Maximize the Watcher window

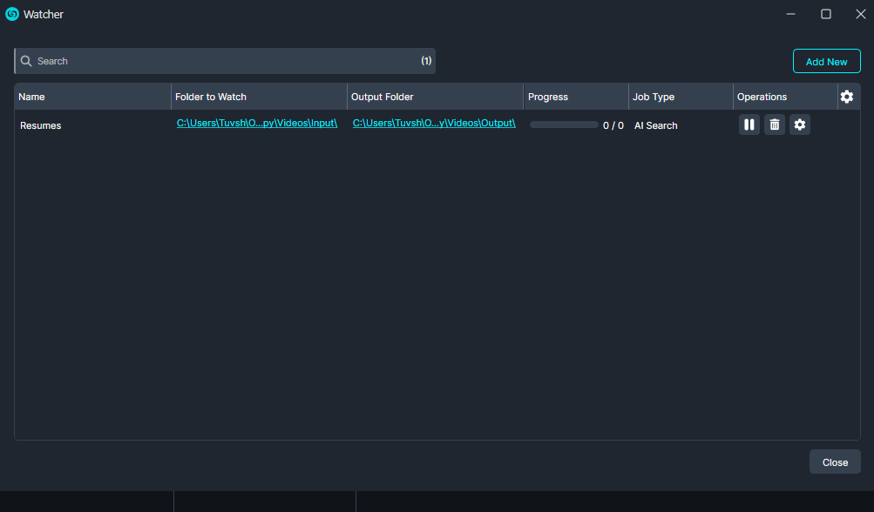coord(826,14)
